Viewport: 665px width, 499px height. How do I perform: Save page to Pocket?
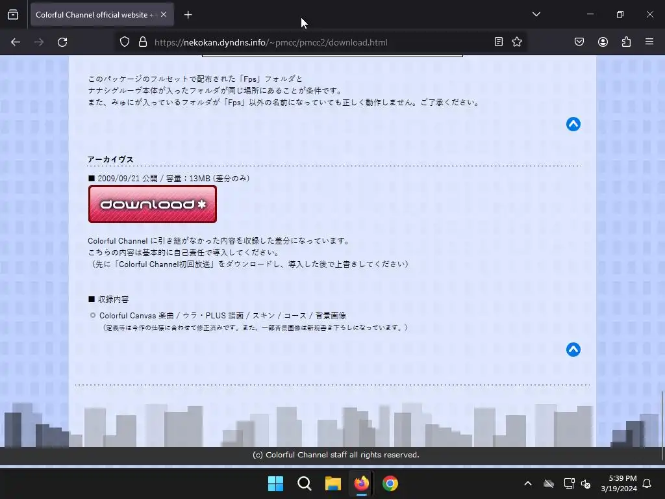pos(579,42)
